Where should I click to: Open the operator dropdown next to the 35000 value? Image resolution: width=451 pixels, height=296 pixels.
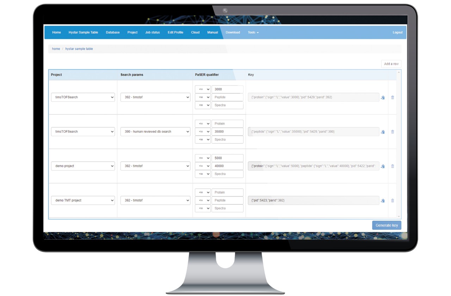pyautogui.click(x=203, y=131)
